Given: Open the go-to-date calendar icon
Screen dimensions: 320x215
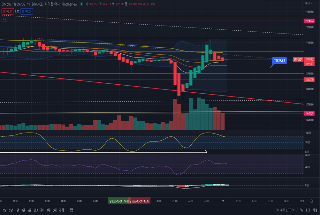Looking at the screenshot, I should pos(71,210).
